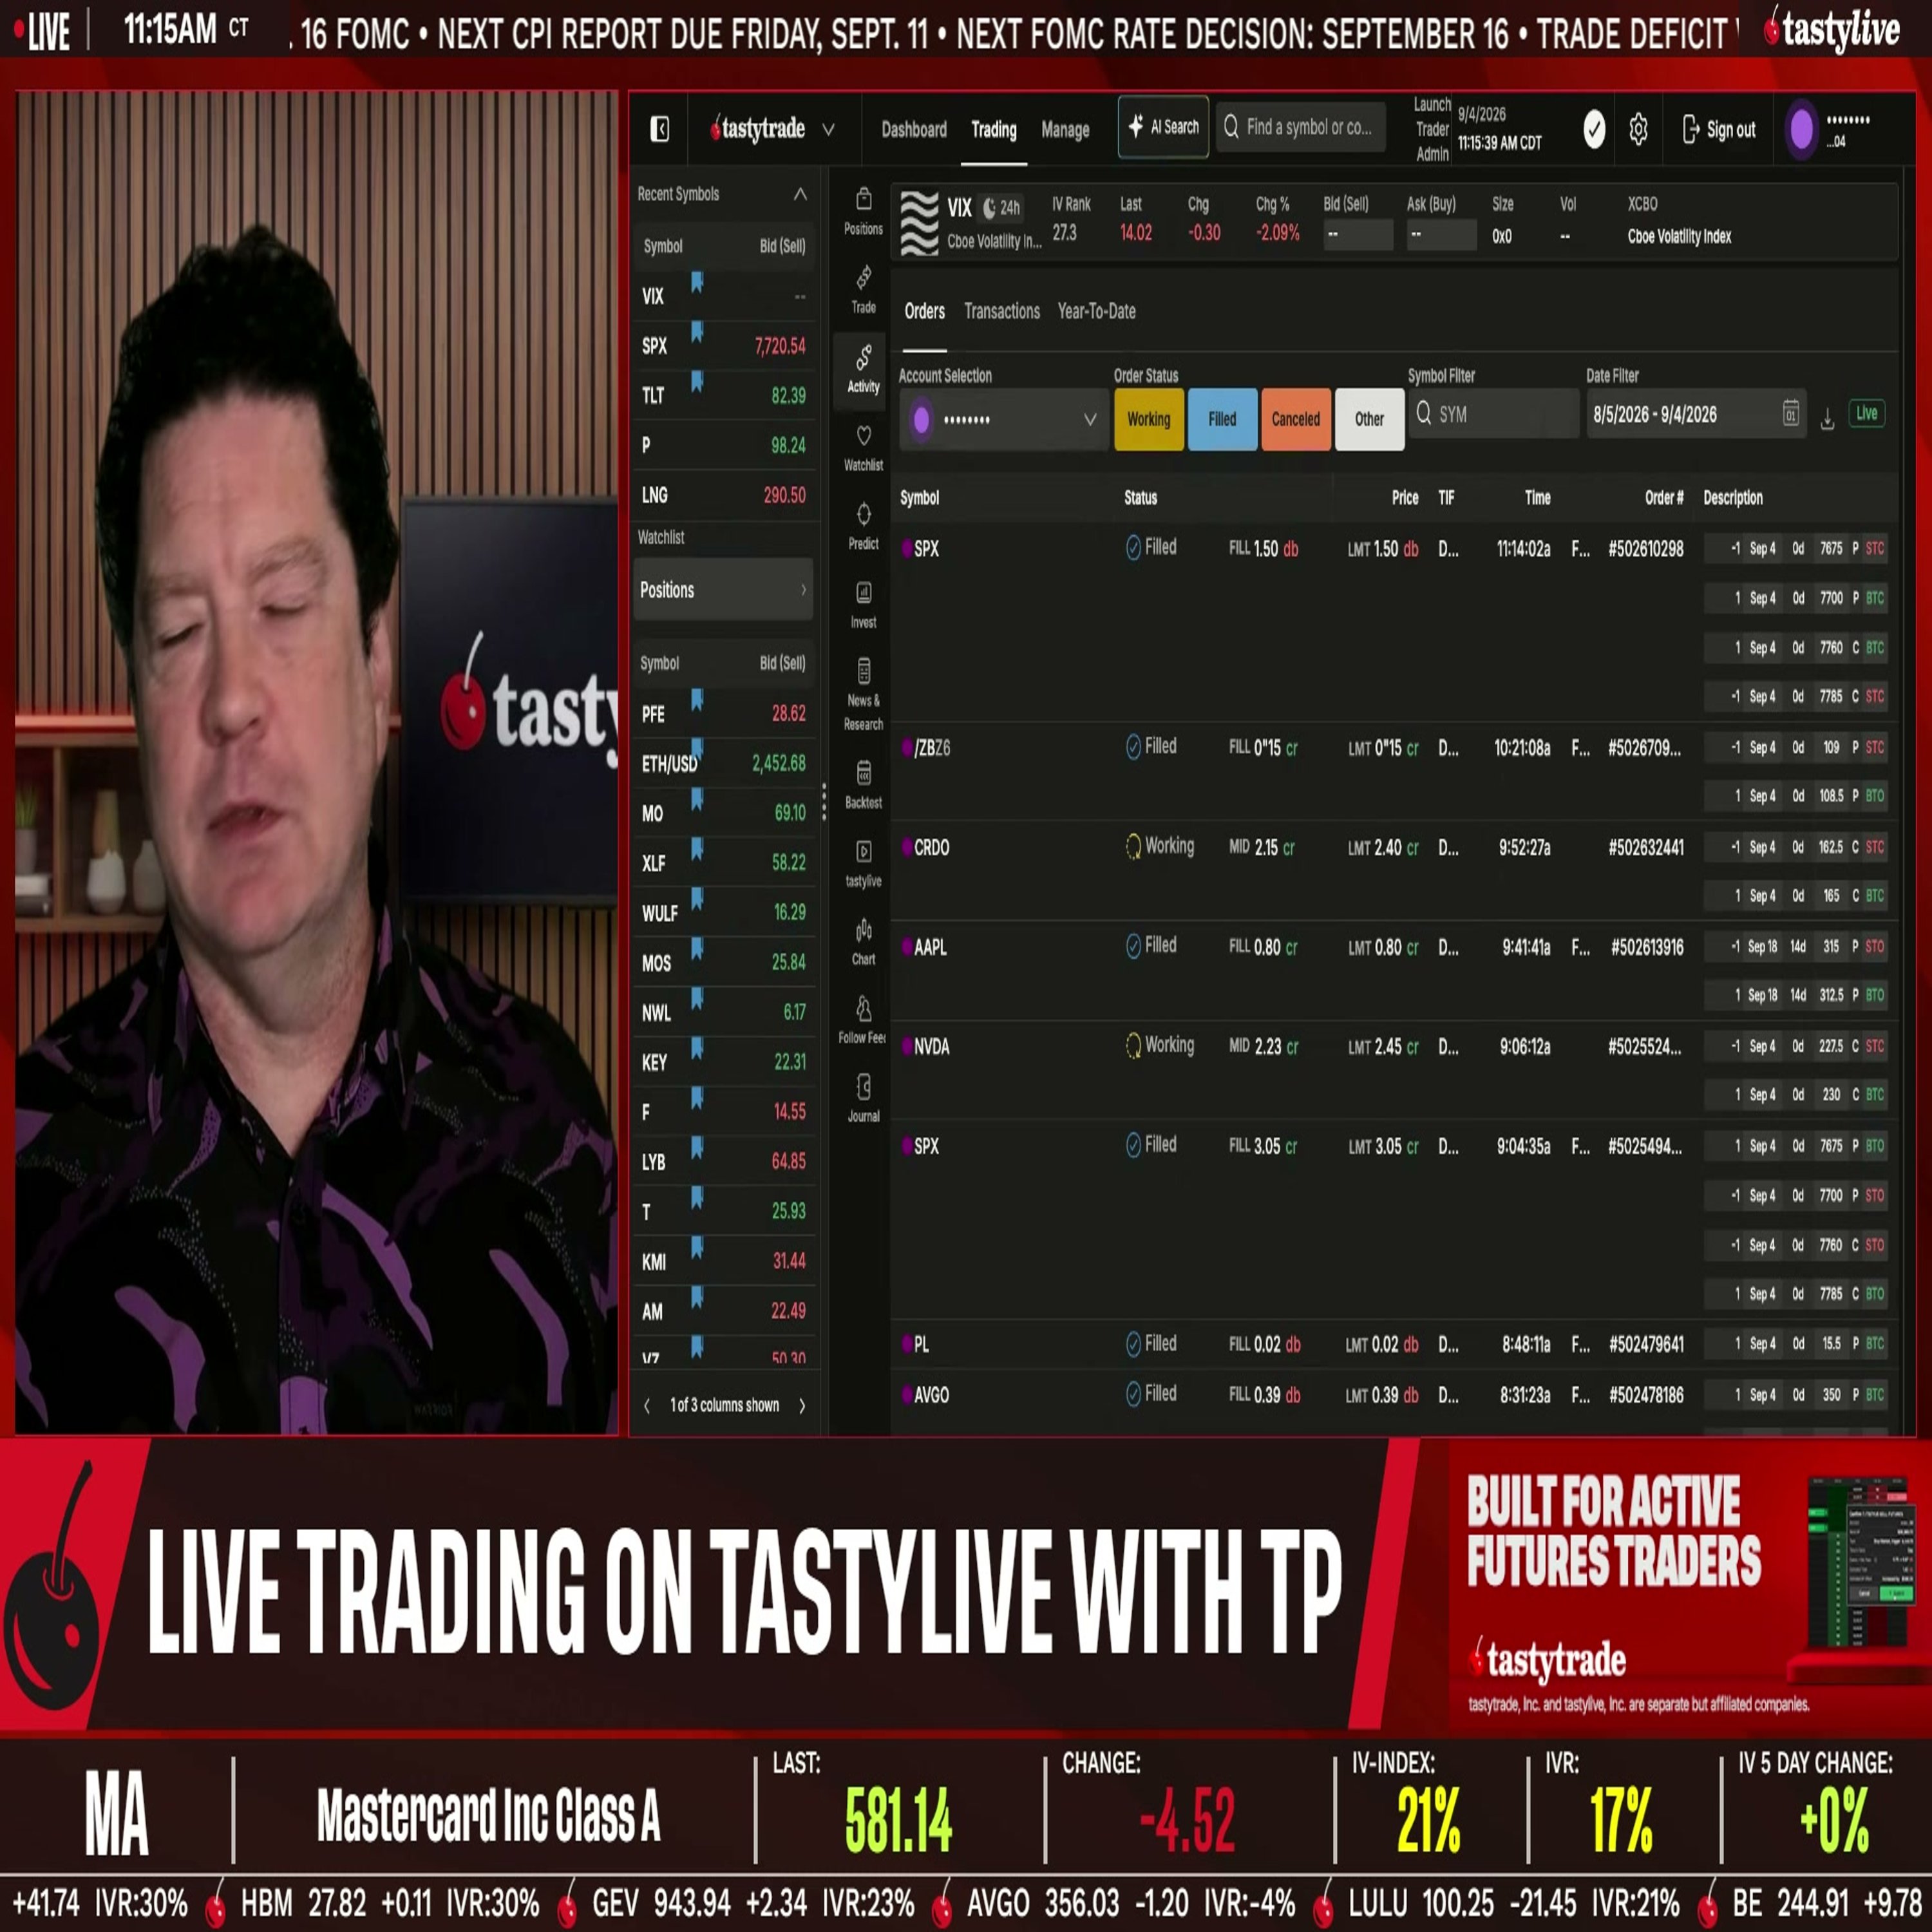Click the purple account avatar circle
This screenshot has width=1932, height=1932.
1801,129
